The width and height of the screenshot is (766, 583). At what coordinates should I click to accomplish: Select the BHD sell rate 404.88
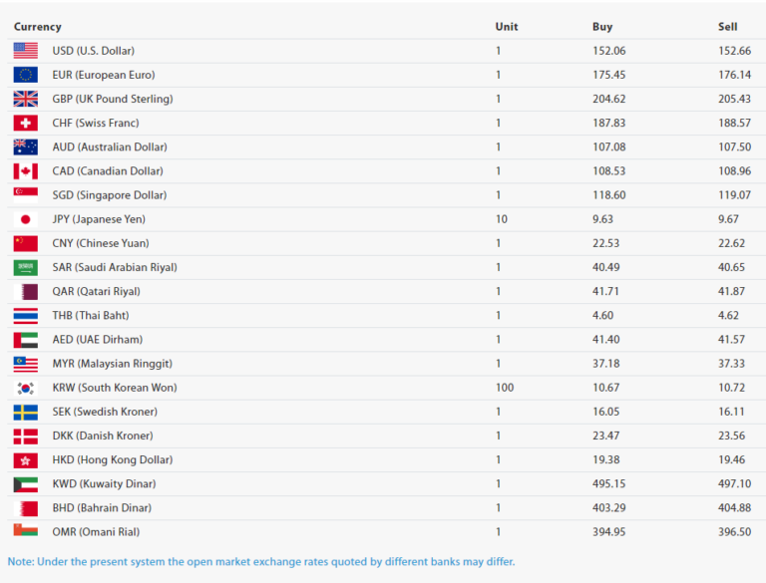pos(734,508)
